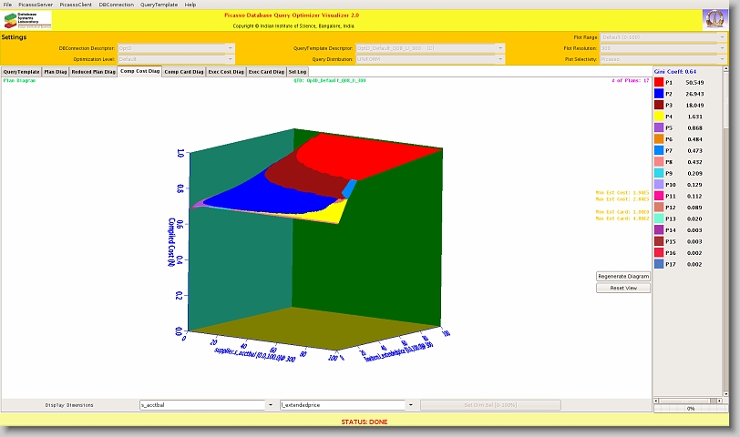Switch to the Exec Card Diag tab
The width and height of the screenshot is (740, 437).
[x=266, y=71]
